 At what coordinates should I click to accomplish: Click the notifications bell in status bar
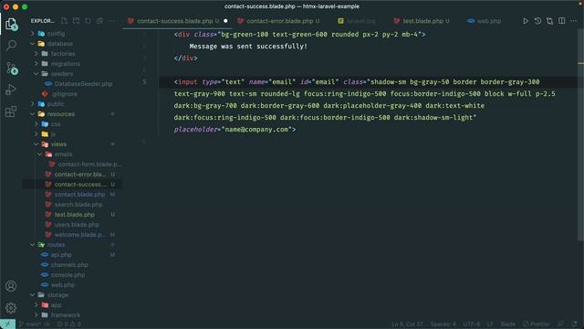574,324
